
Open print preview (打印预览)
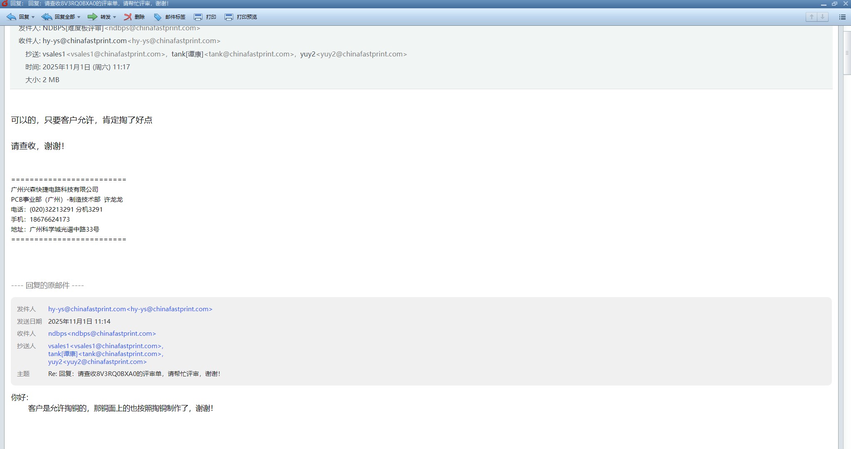(229, 17)
